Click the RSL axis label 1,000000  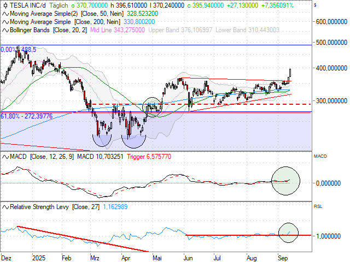point(328,236)
